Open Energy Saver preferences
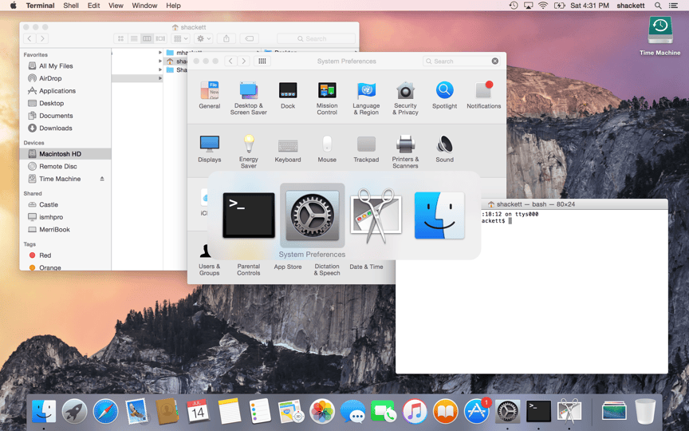 tap(248, 152)
